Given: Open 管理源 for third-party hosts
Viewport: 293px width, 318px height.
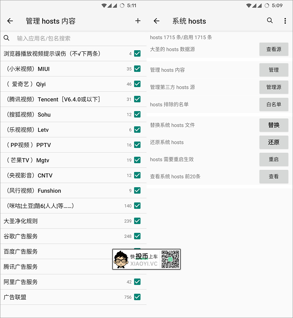Looking at the screenshot, I should 274,87.
